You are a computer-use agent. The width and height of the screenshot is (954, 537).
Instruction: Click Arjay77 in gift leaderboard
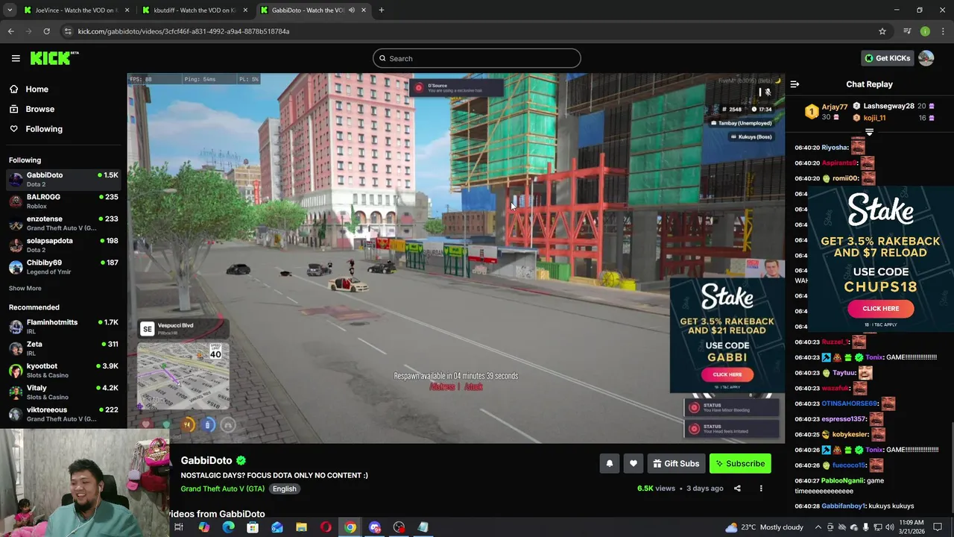835,107
